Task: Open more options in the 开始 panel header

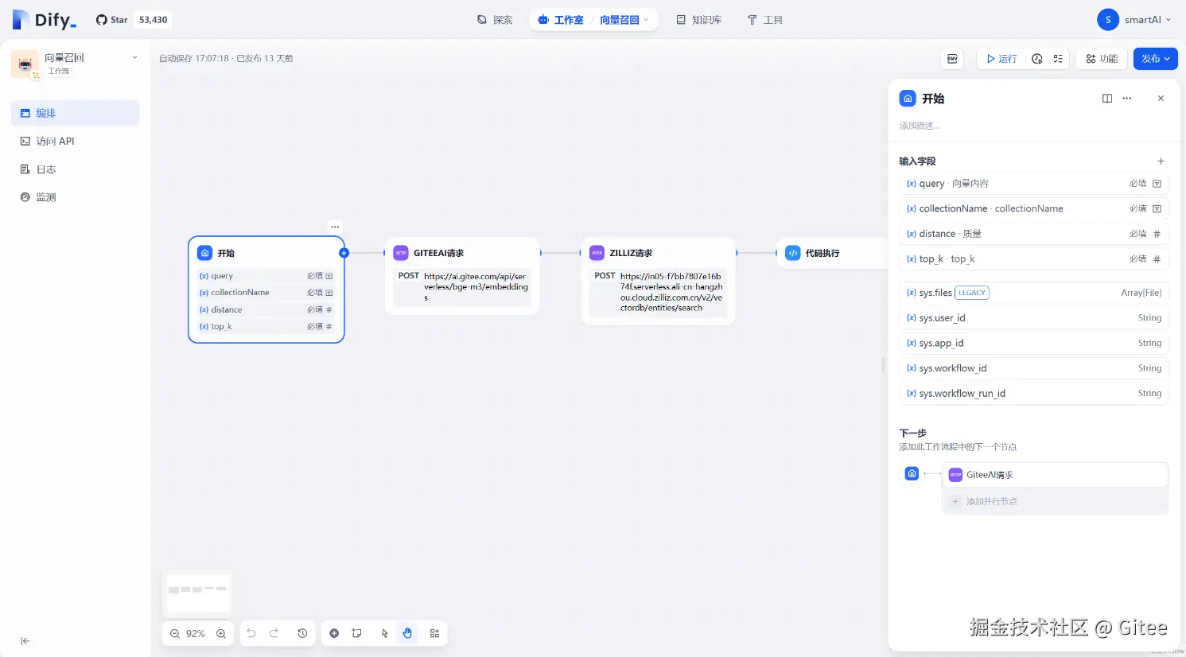Action: [1127, 99]
